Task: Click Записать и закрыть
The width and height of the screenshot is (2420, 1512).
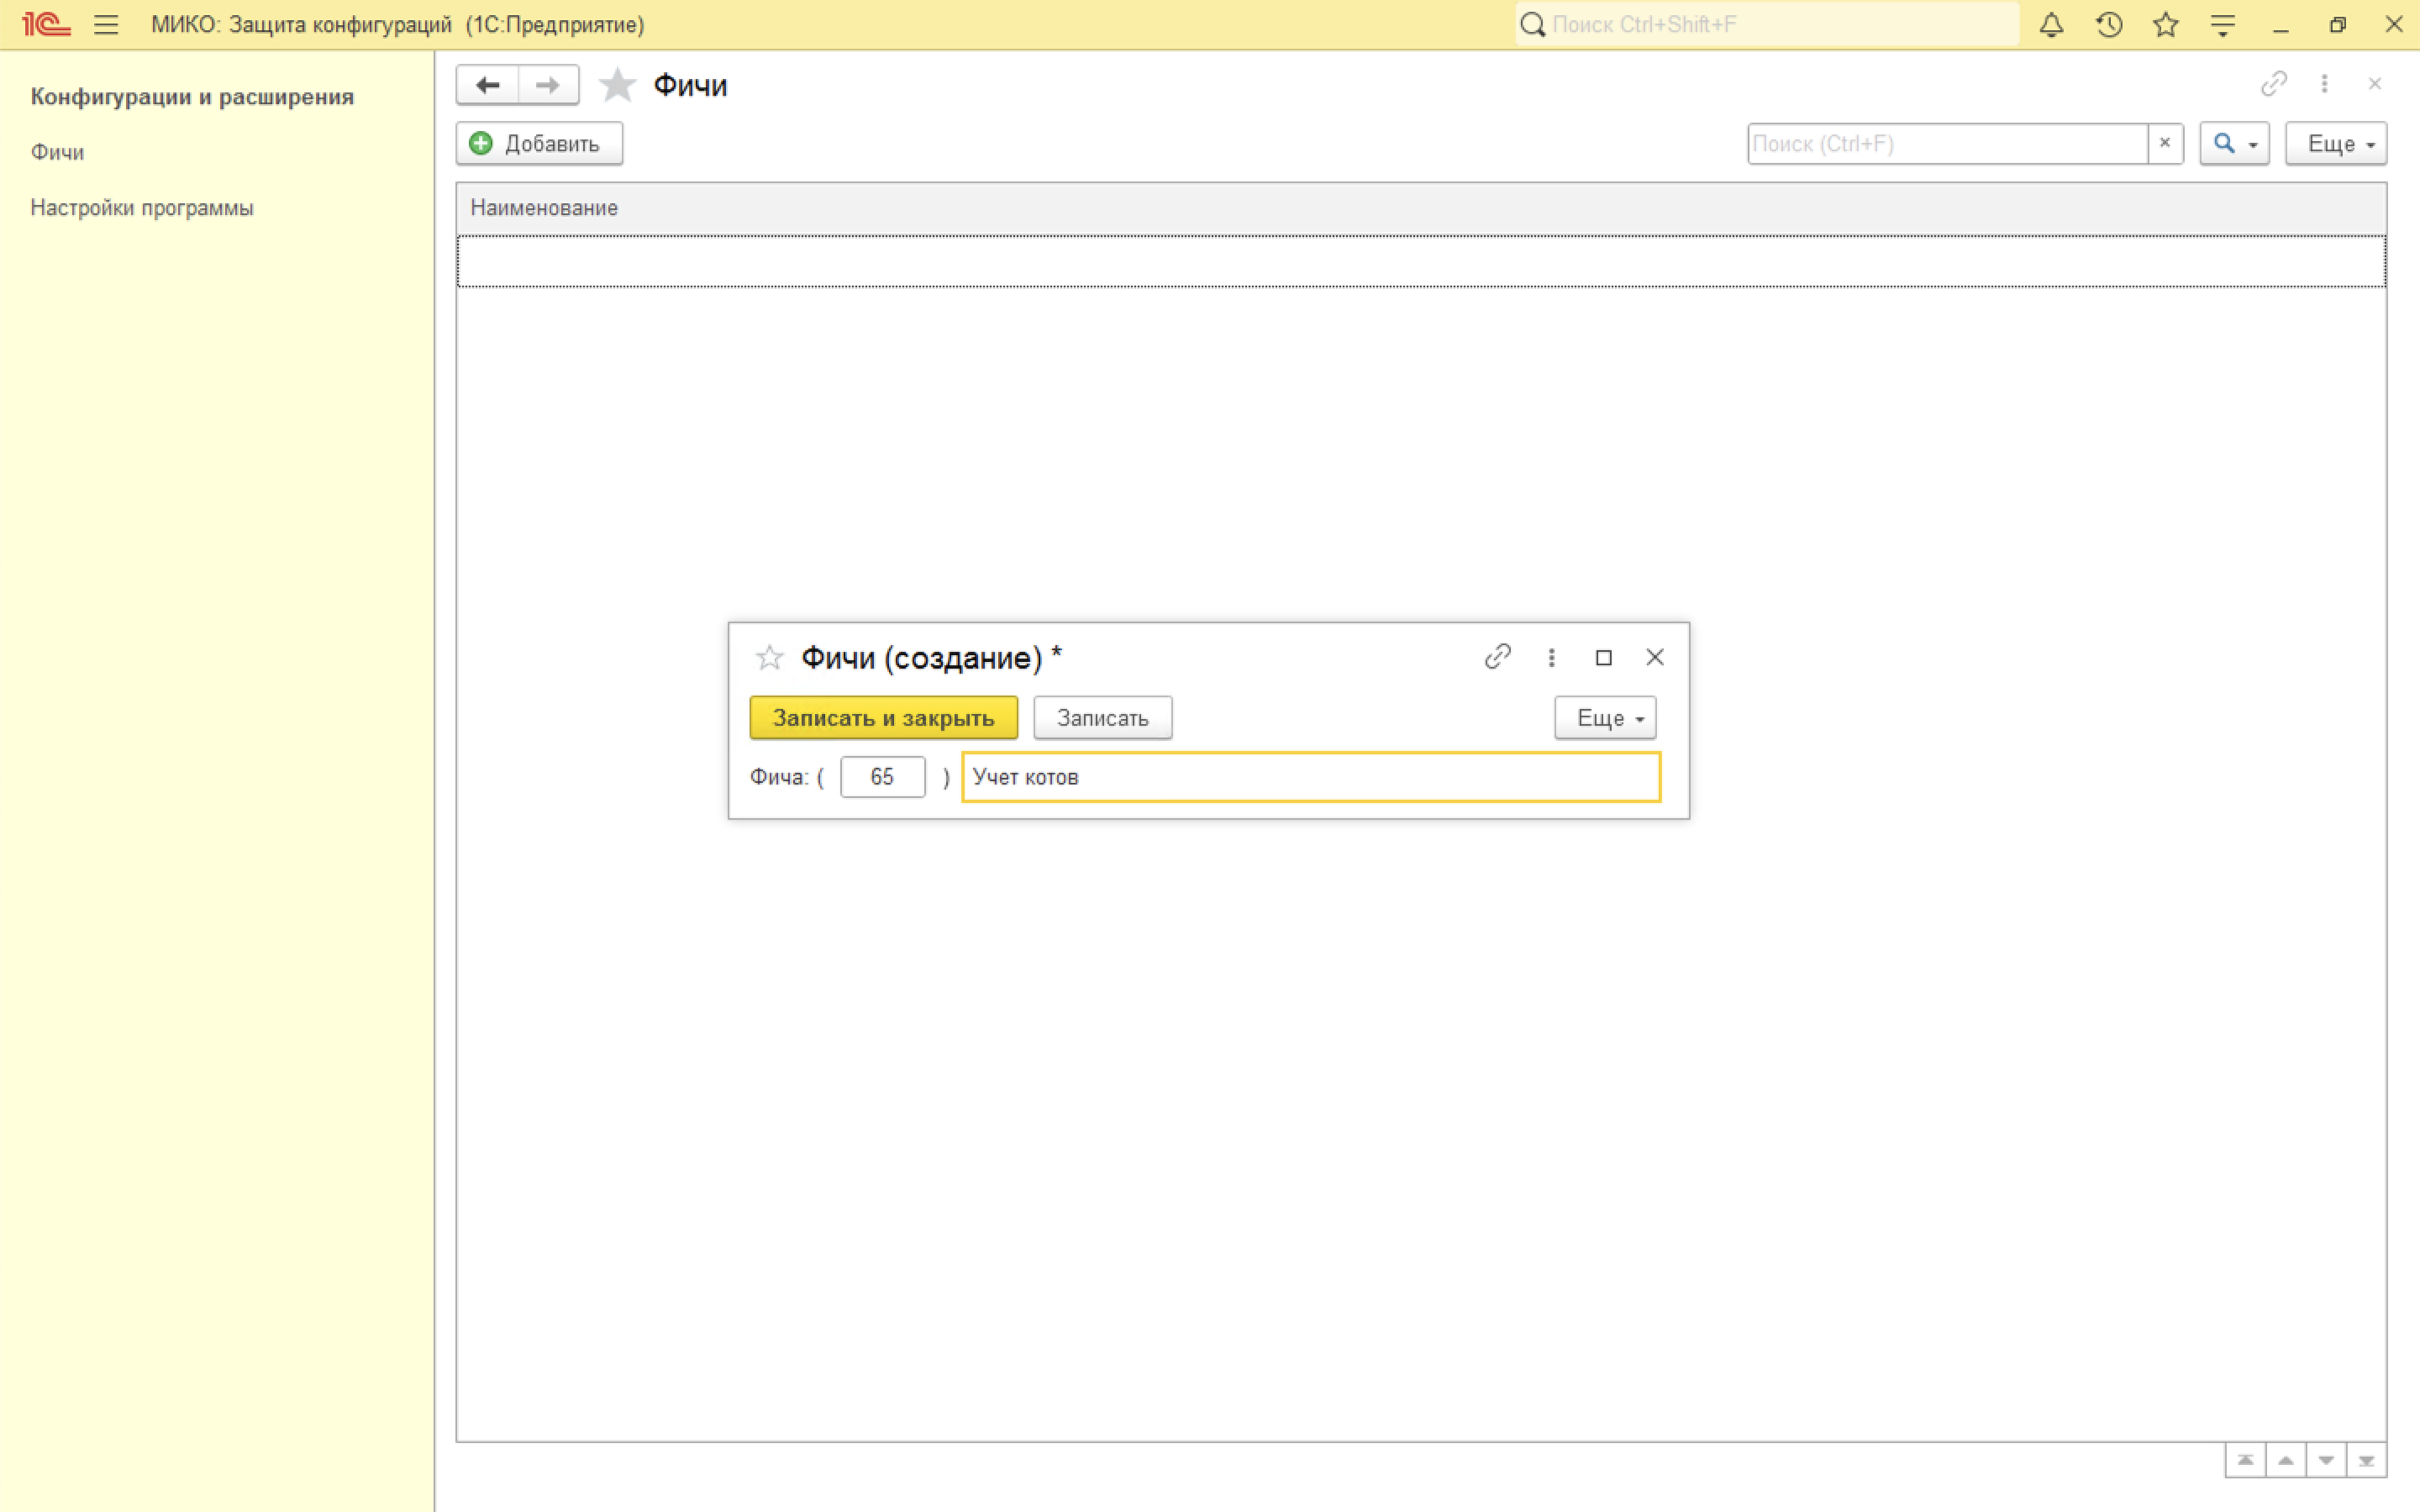Action: (883, 718)
